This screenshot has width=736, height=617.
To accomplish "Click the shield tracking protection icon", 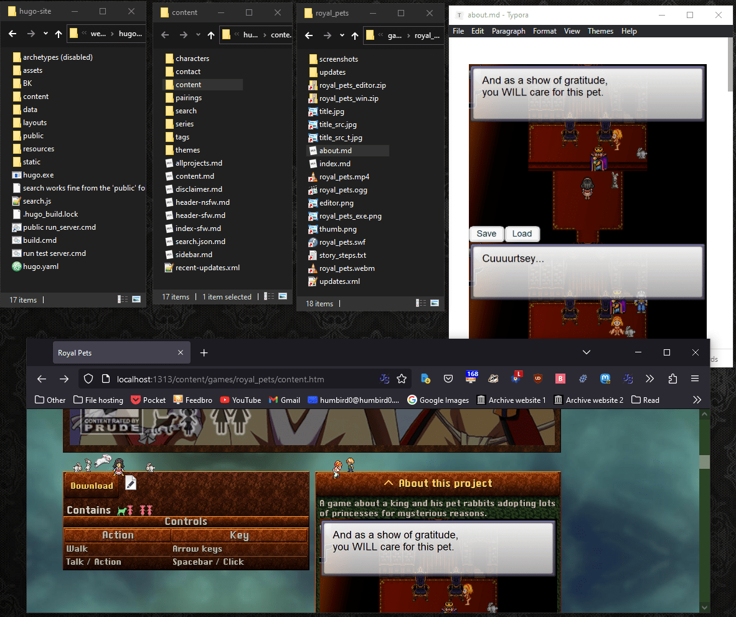I will point(88,379).
